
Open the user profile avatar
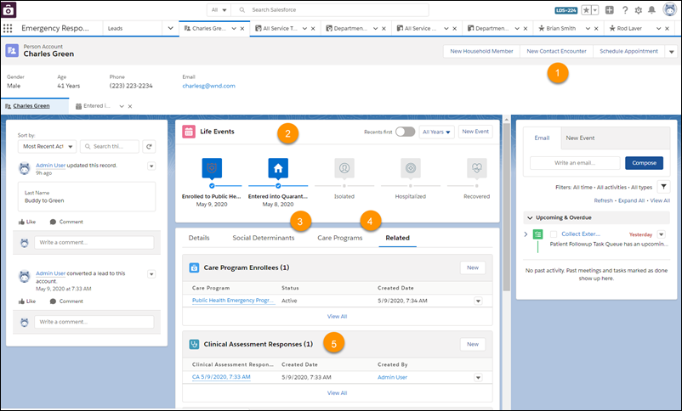click(x=669, y=9)
